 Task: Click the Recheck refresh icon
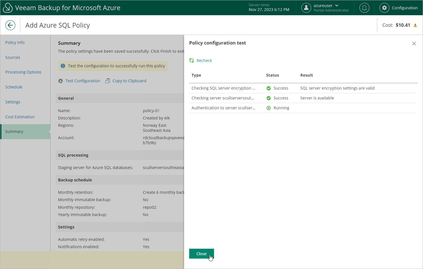pos(192,61)
